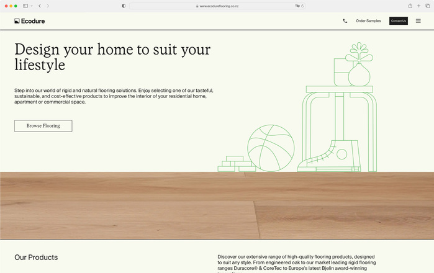Click the wooden floor image
Viewport: 434px width, 273px height.
[x=217, y=205]
